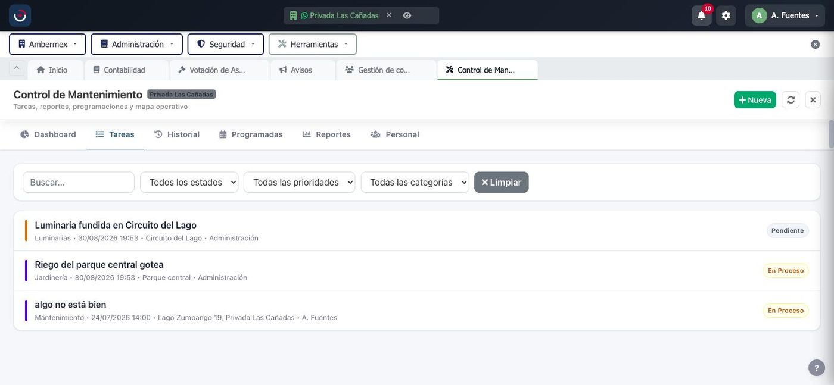
Task: Open the notifications bell icon
Action: [701, 15]
